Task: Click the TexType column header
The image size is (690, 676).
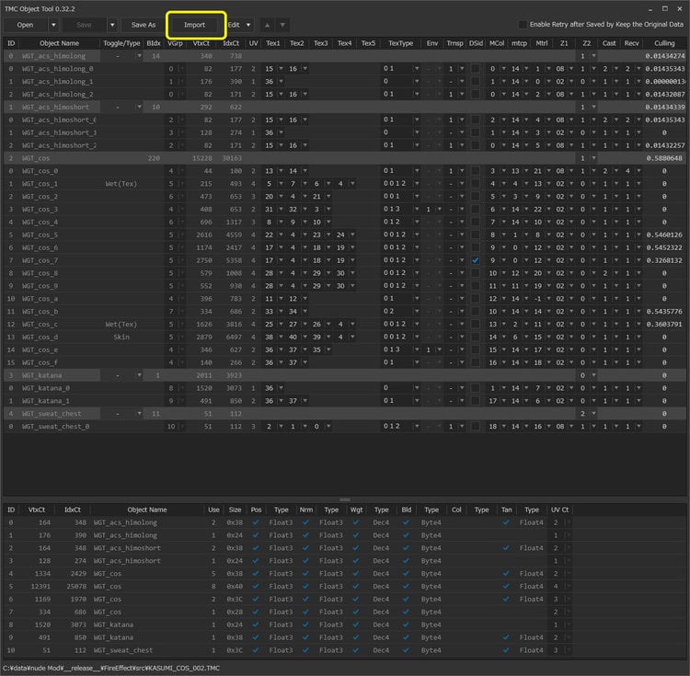Action: [400, 43]
